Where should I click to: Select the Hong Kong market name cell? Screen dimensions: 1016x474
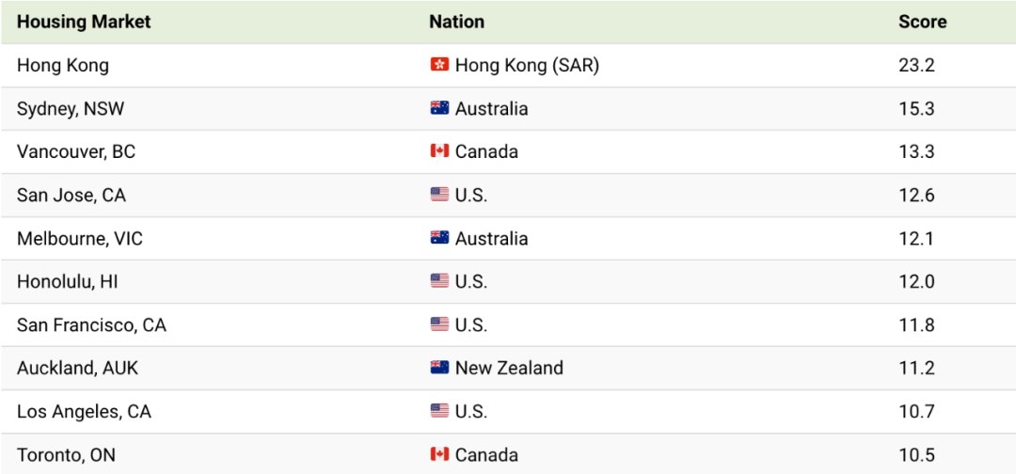point(63,66)
